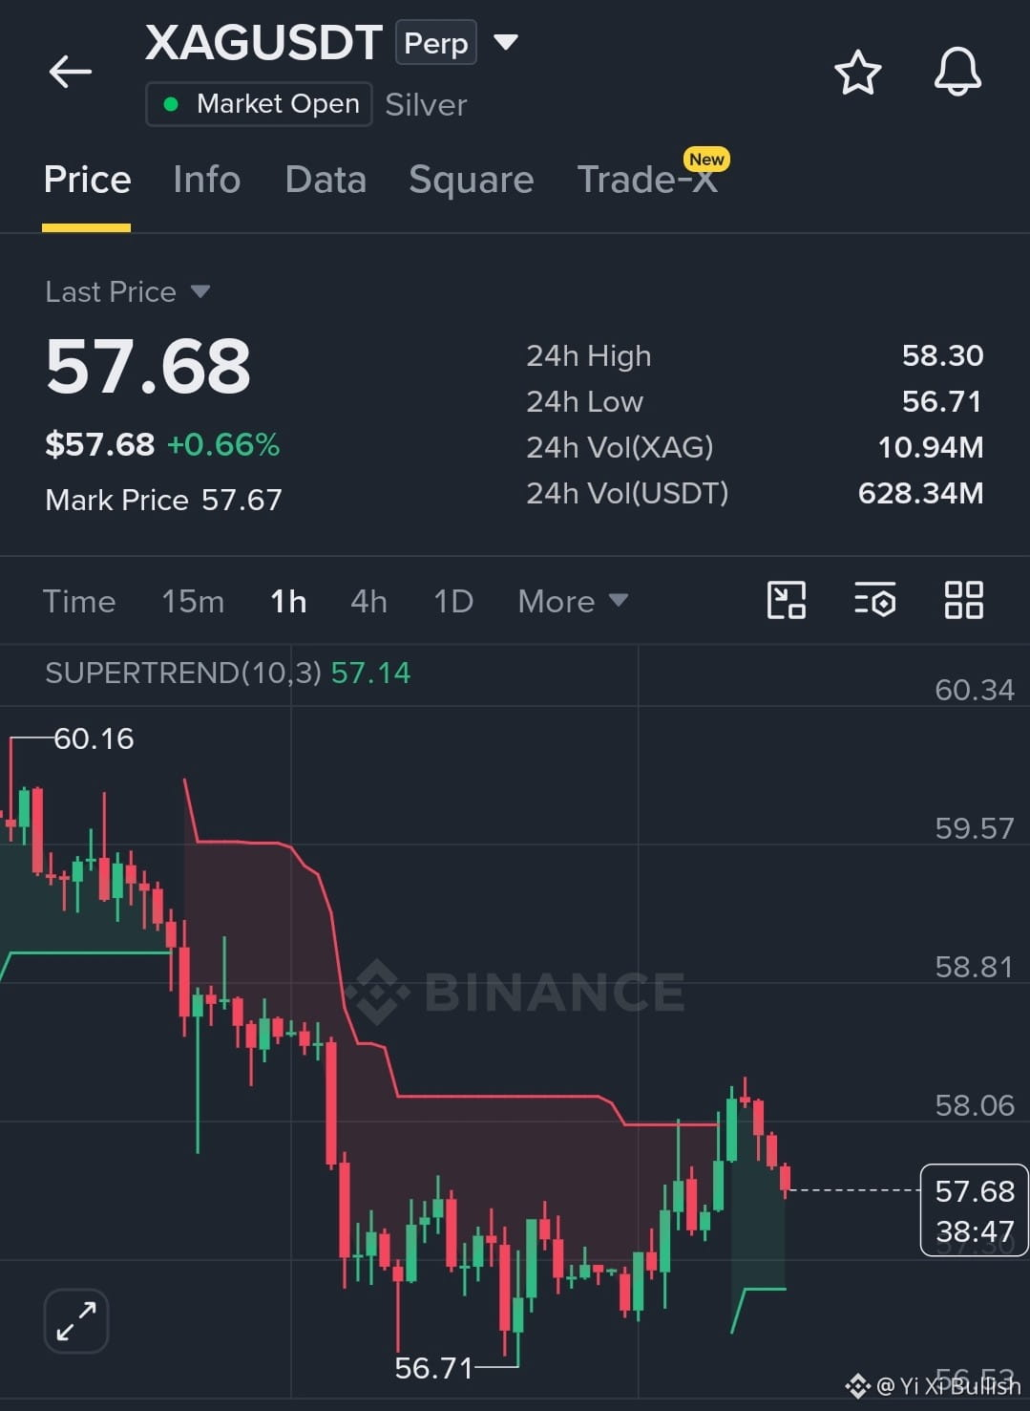Tap the back arrow icon
The image size is (1030, 1411).
(x=71, y=71)
